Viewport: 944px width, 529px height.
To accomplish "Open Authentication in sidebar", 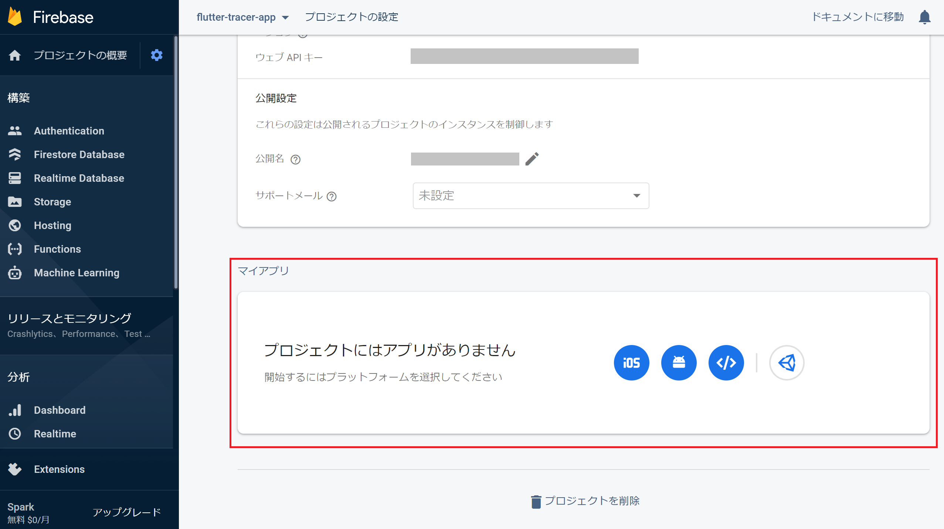I will pyautogui.click(x=69, y=131).
